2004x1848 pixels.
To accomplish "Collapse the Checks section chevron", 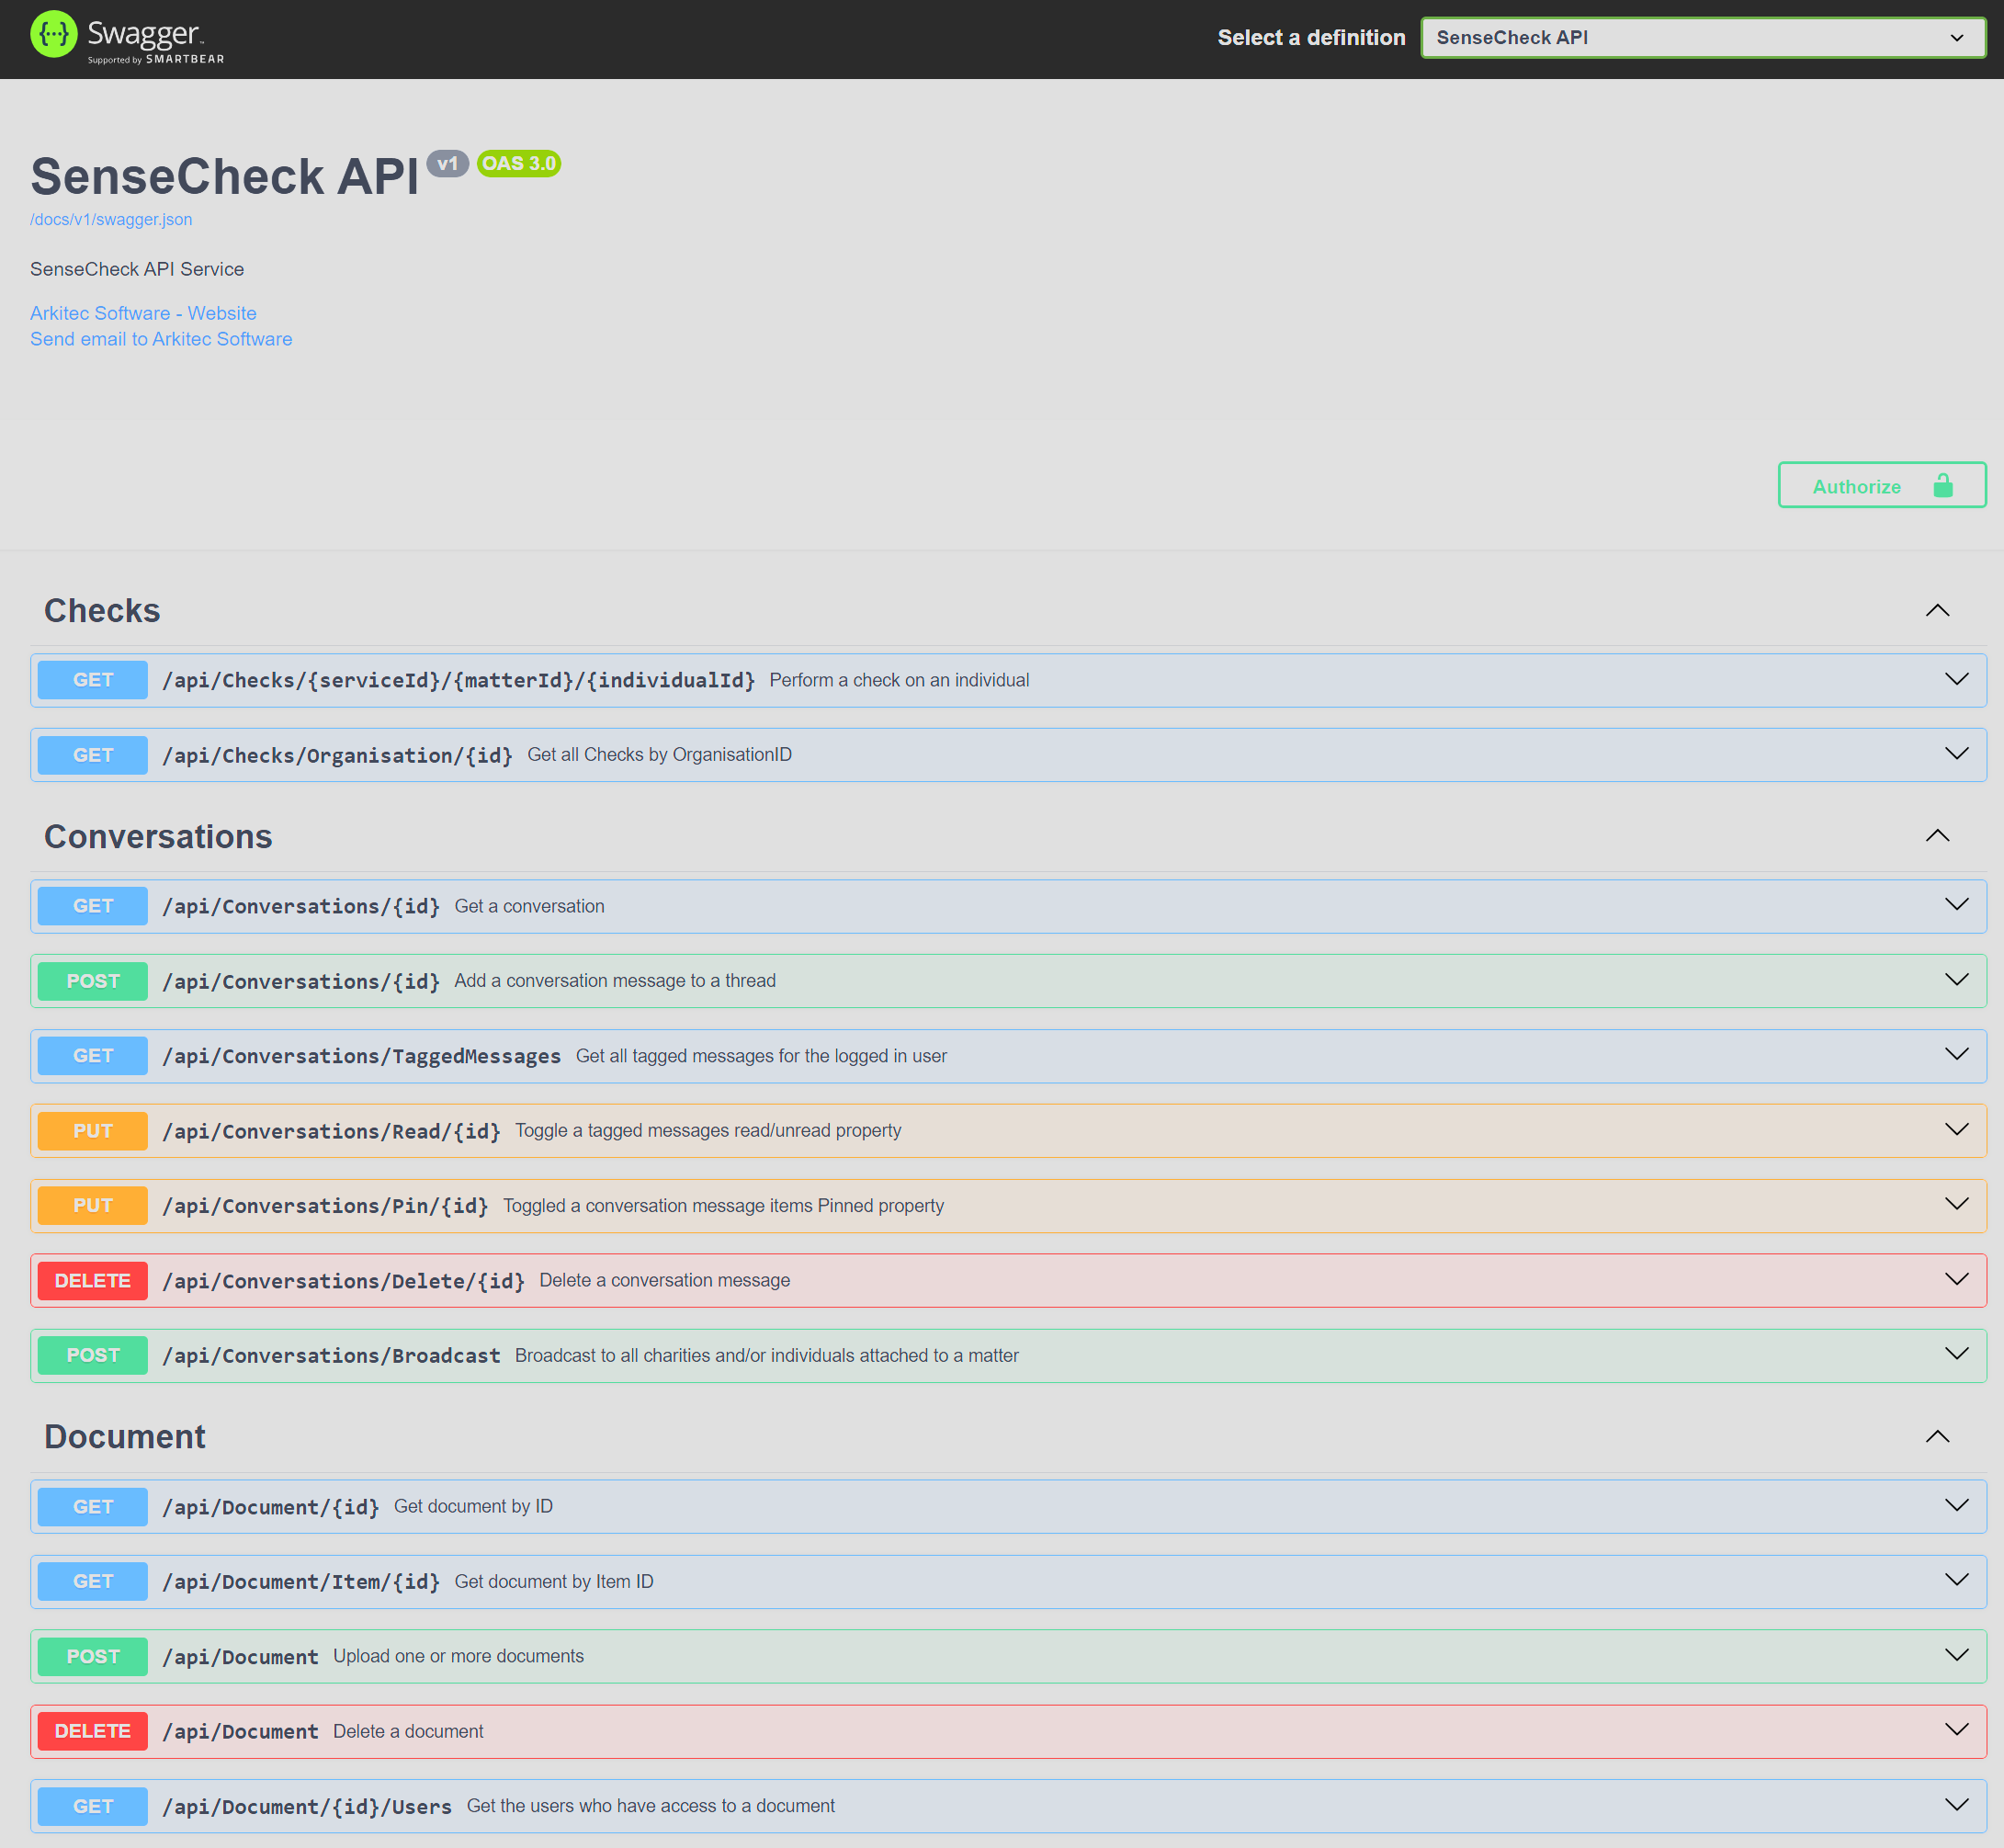I will click(x=1937, y=610).
